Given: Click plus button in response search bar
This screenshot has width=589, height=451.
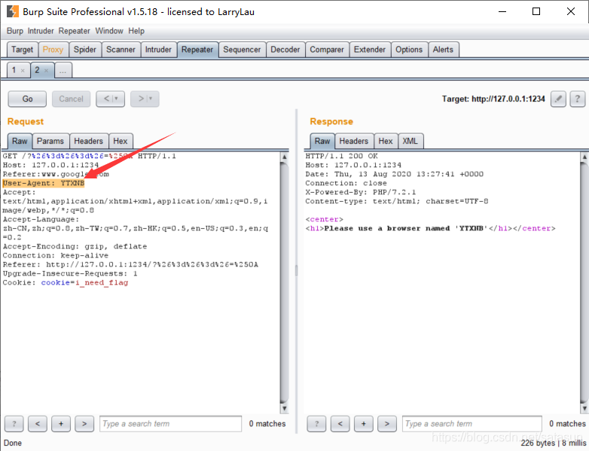Looking at the screenshot, I should point(364,424).
